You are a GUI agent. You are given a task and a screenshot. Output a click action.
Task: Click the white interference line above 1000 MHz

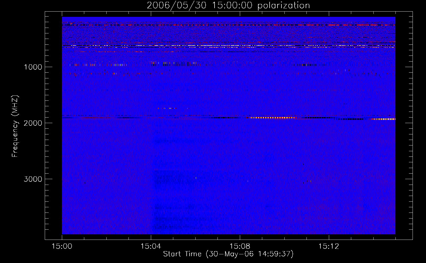click(229, 45)
